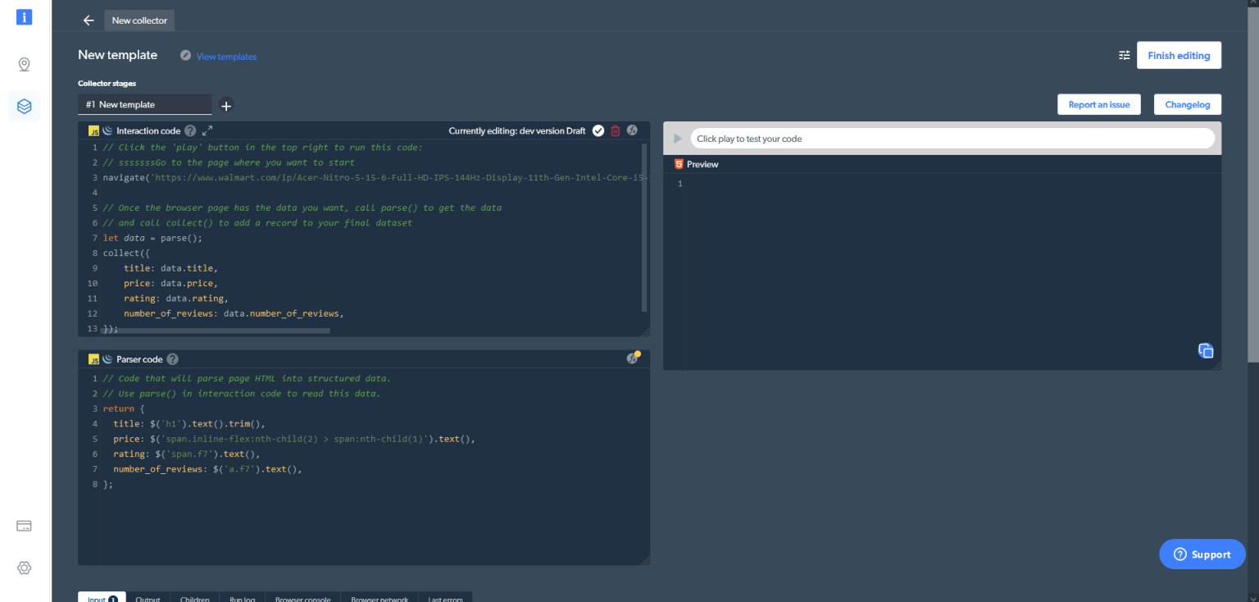Image resolution: width=1259 pixels, height=602 pixels.
Task: Click the fx functions icon in Interaction code
Action: (632, 130)
